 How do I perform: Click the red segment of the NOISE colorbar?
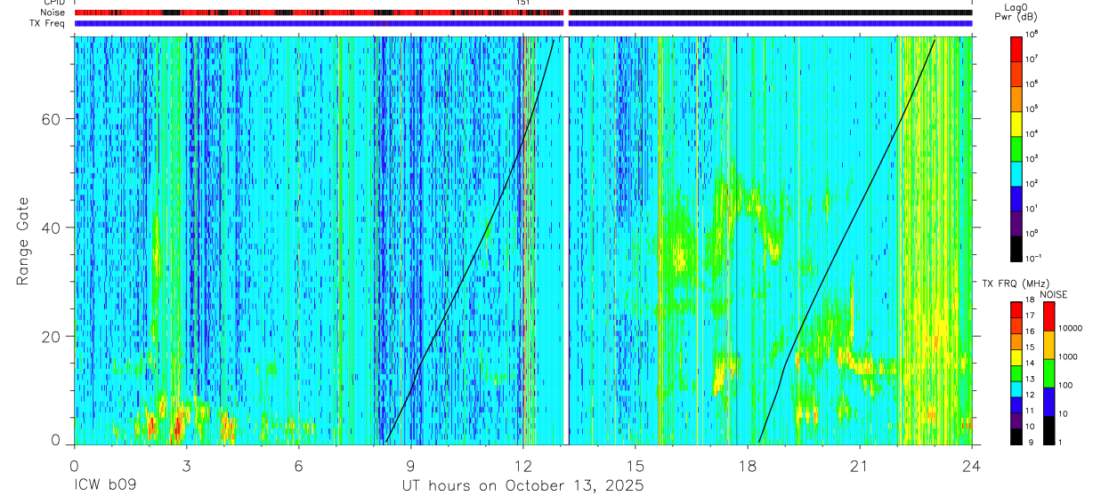pyautogui.click(x=1050, y=316)
